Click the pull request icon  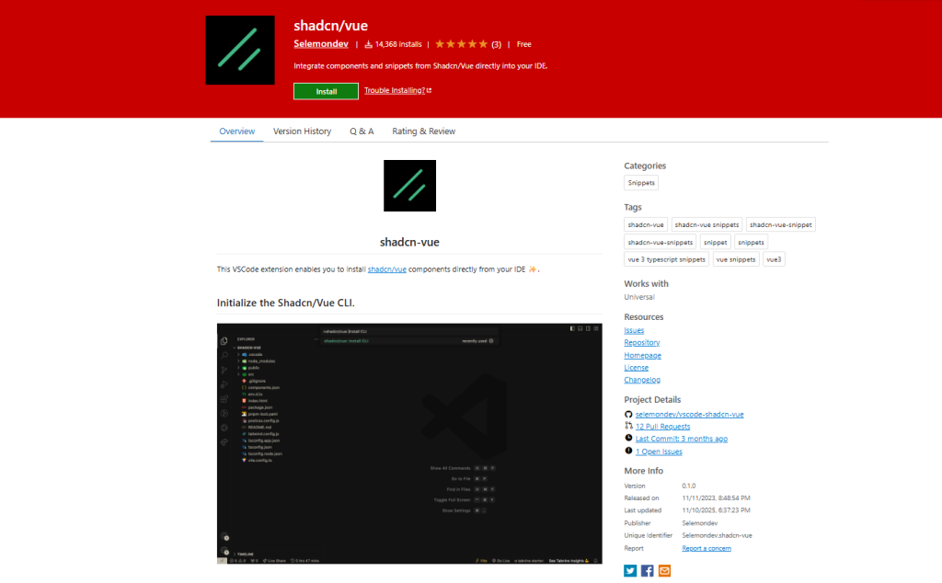(x=628, y=426)
